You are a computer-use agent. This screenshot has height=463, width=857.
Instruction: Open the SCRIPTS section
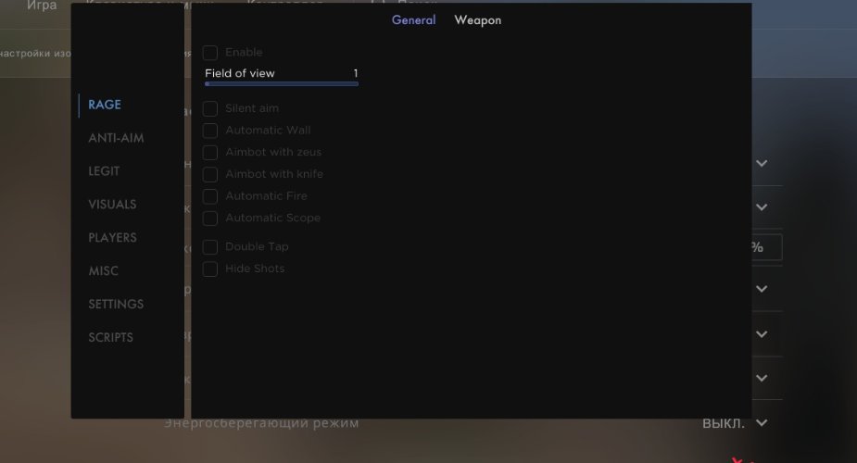click(x=110, y=338)
